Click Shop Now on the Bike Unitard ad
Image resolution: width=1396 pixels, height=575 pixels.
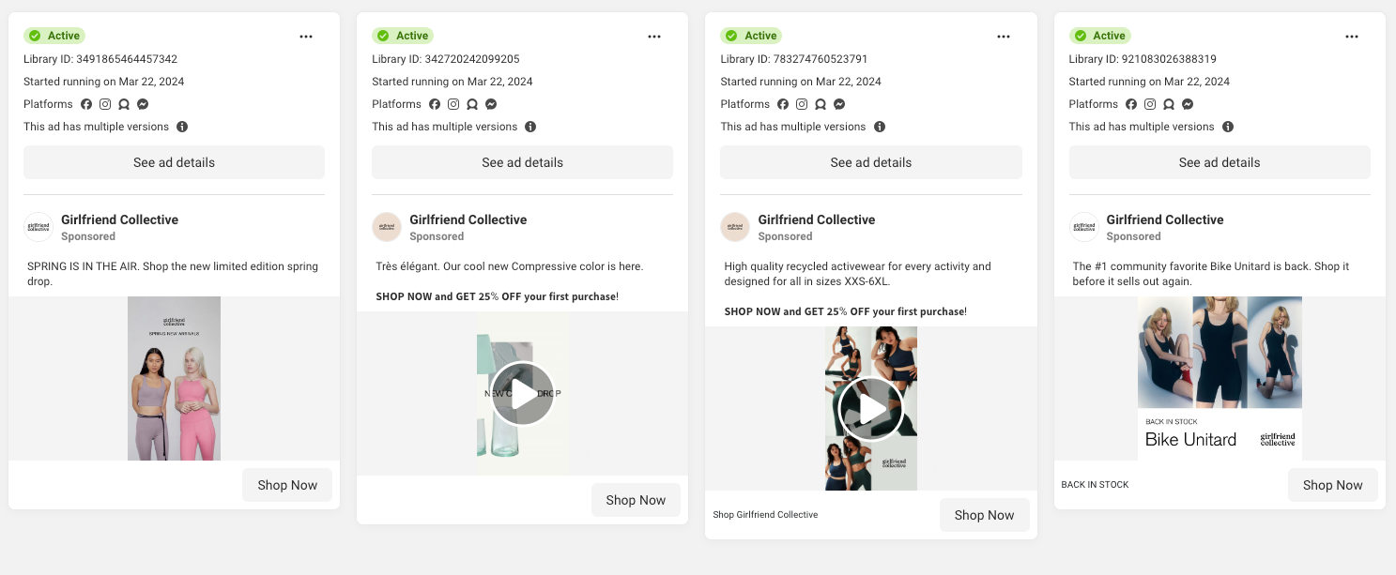coord(1332,485)
